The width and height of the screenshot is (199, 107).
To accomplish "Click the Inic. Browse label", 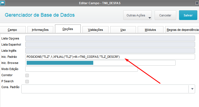I will pos(10,63).
